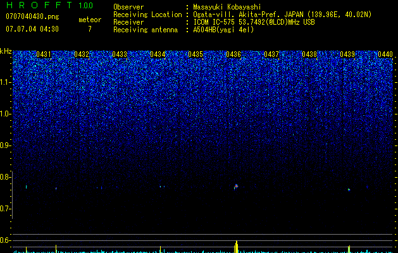Select ICOM IC-575 53.7492 MHz USB text
Screen dimensions: 398x253
254,22
